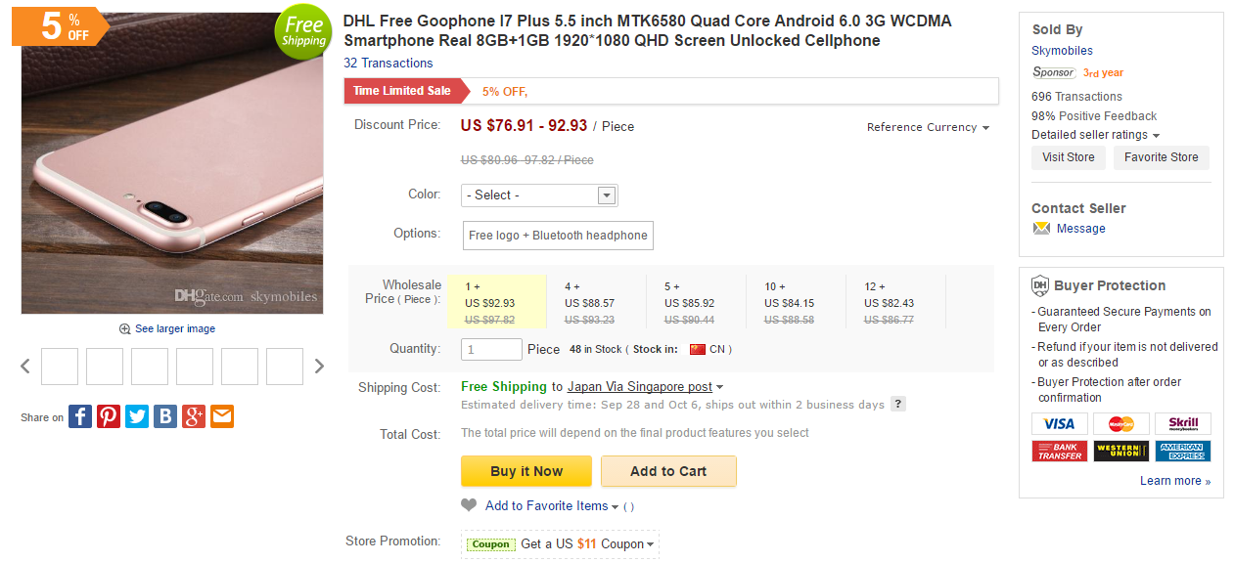Show next product thumbnails arrow

319,367
